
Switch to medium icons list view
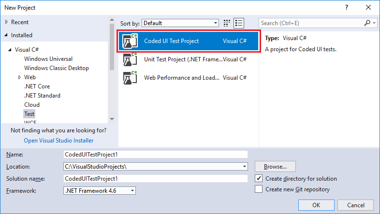click(x=239, y=23)
